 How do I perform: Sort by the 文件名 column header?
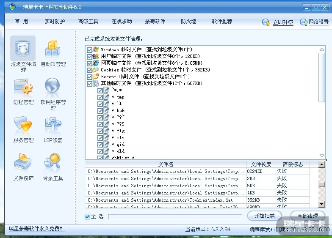point(166,164)
